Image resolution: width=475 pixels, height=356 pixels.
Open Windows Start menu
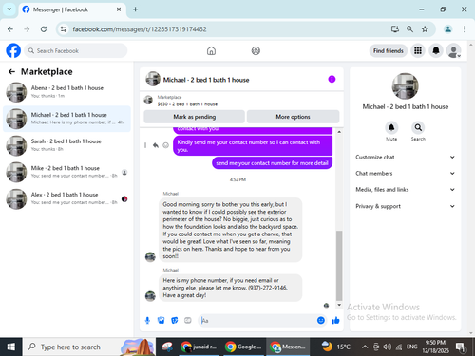click(x=11, y=347)
